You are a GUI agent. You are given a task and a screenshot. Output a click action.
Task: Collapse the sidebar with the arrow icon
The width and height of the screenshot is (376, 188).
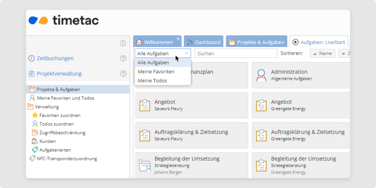(123, 43)
